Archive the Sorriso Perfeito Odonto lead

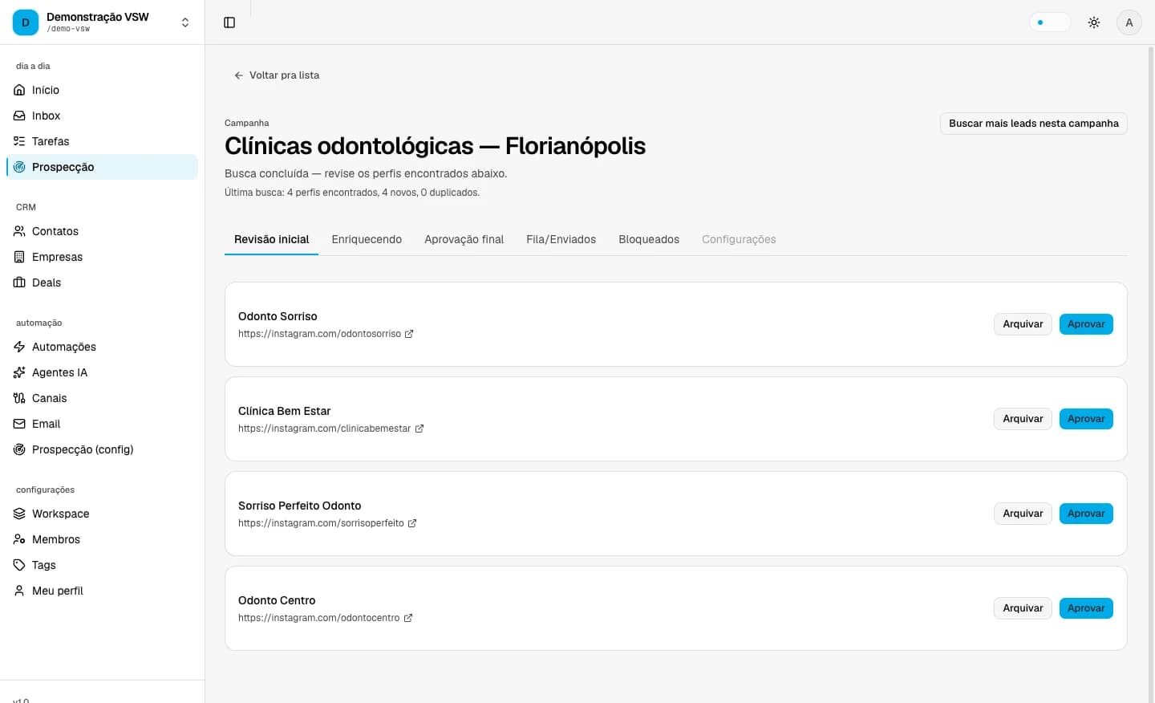[1023, 514]
